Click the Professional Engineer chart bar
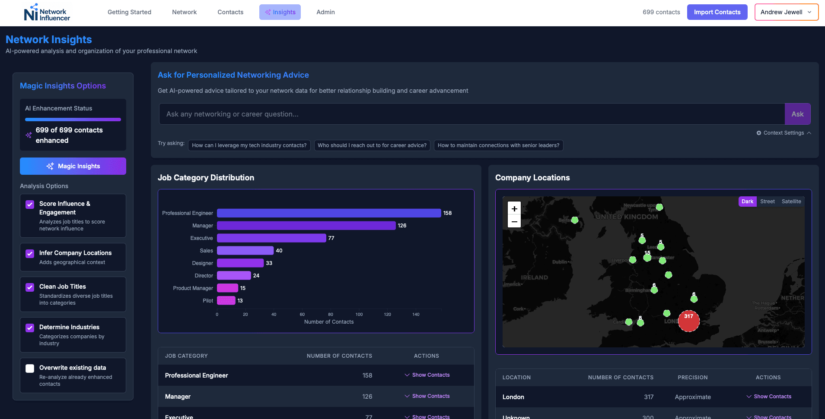The height and width of the screenshot is (419, 825). coord(328,213)
